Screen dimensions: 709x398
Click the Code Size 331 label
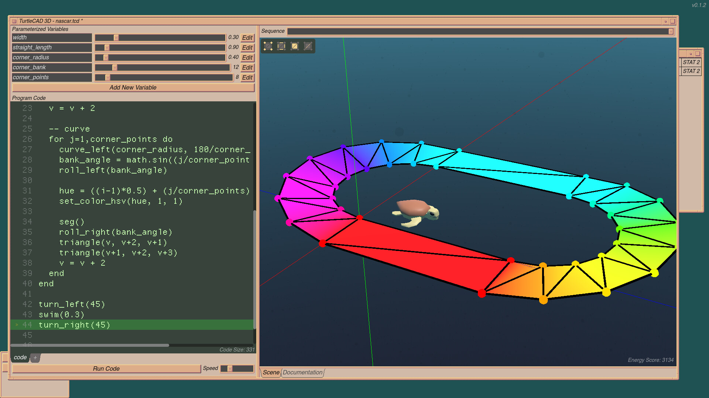(x=237, y=350)
